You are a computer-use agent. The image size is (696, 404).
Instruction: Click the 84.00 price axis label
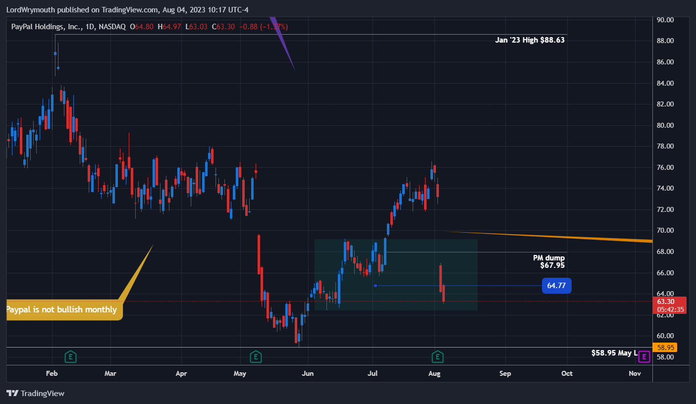(x=665, y=83)
